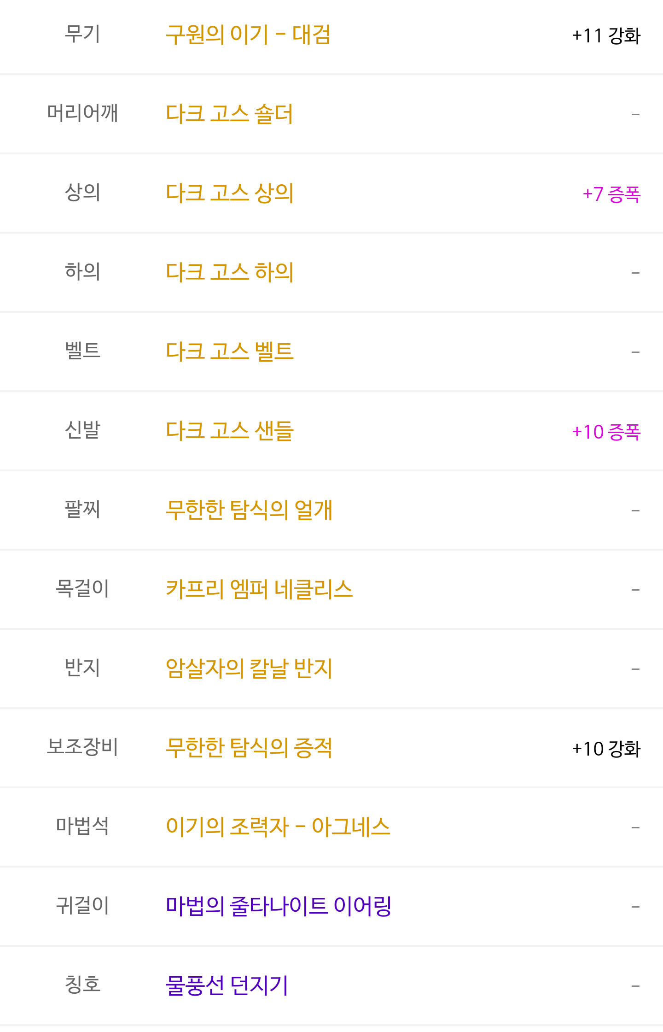Viewport: 663px width, 1032px height.
Task: Select 무한한 탐식의 증적 item
Action: [x=249, y=748]
